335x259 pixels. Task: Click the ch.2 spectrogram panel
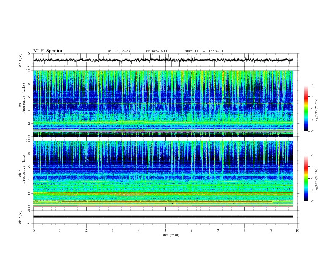point(163,174)
